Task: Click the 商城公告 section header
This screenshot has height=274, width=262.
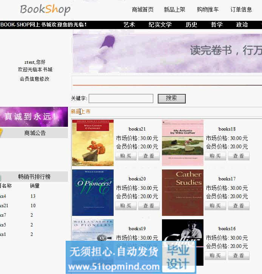Action: click(35, 133)
